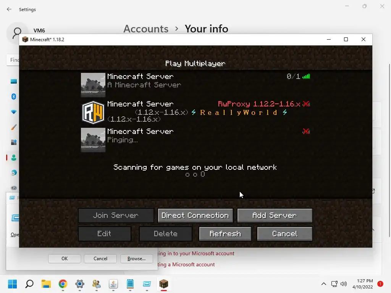Image resolution: width=391 pixels, height=293 pixels.
Task: Open System icon in Settings sidebar
Action: click(x=14, y=81)
